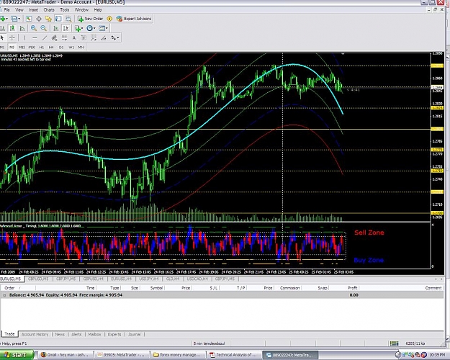Click the New Order button
Screen dimensions: 450x360
point(90,19)
